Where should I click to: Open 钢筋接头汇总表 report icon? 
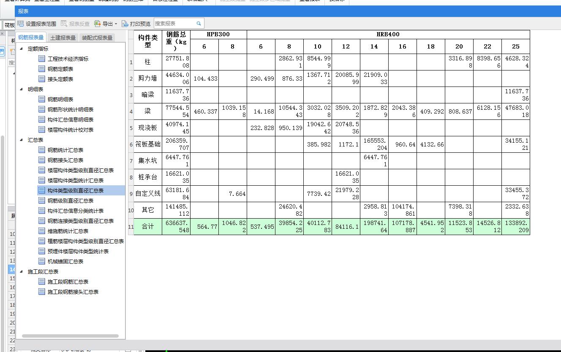[x=41, y=160]
